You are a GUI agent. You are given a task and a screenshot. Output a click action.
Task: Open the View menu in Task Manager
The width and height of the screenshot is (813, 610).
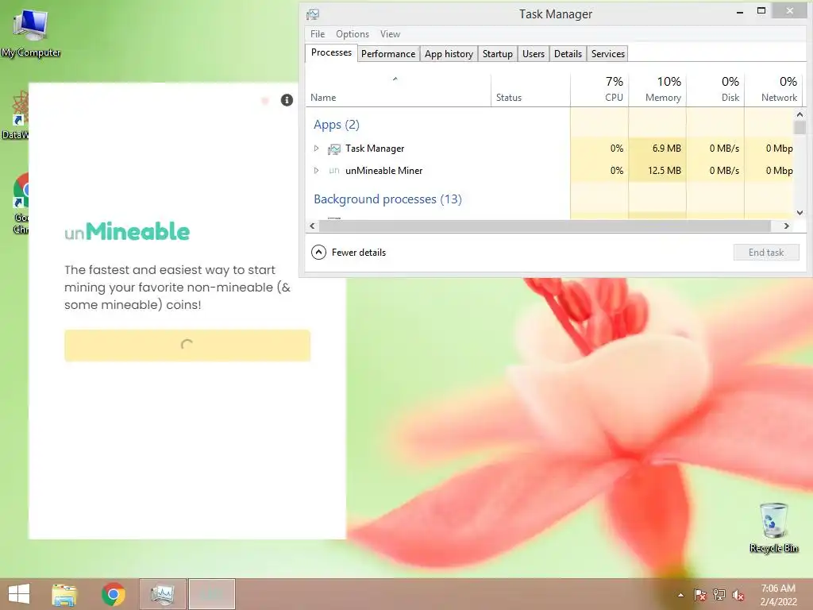(x=390, y=34)
